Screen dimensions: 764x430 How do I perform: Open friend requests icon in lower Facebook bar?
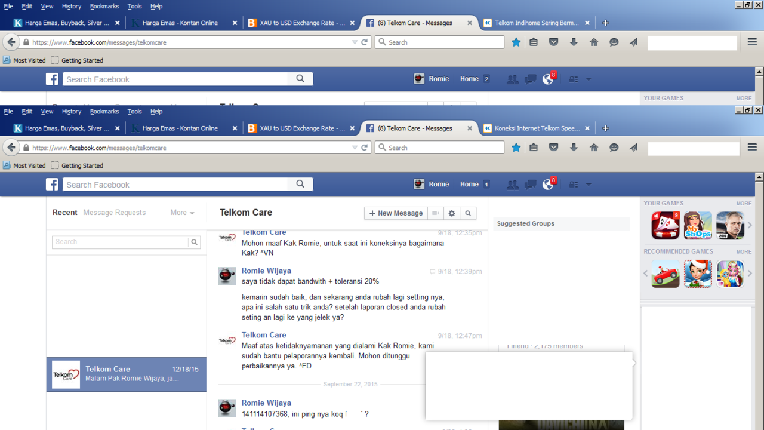click(x=512, y=185)
